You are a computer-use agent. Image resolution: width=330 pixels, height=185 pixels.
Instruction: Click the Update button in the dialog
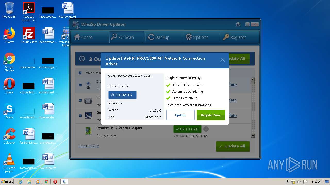[x=180, y=115]
